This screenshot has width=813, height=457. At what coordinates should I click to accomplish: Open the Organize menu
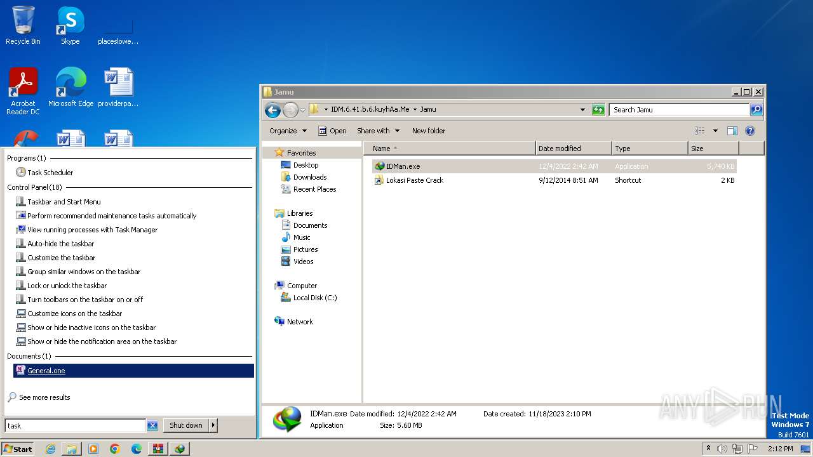[x=288, y=131]
